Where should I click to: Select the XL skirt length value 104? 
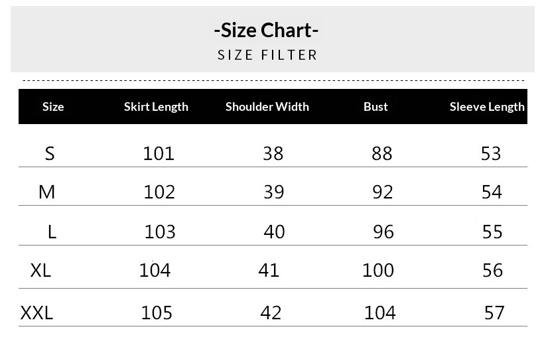[x=155, y=271]
